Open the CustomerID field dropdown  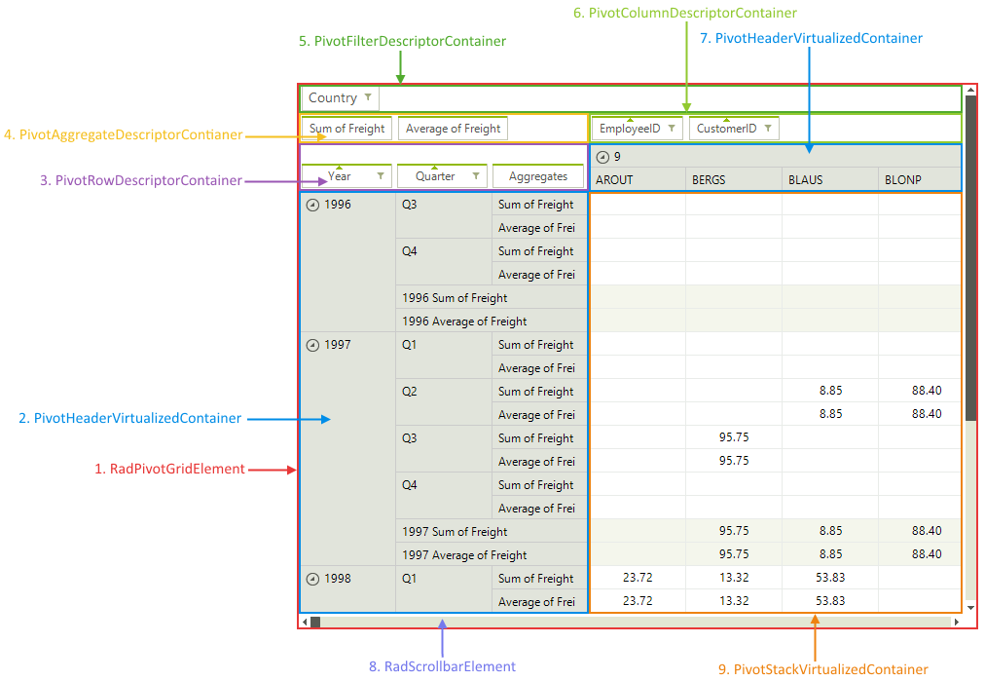(x=768, y=128)
